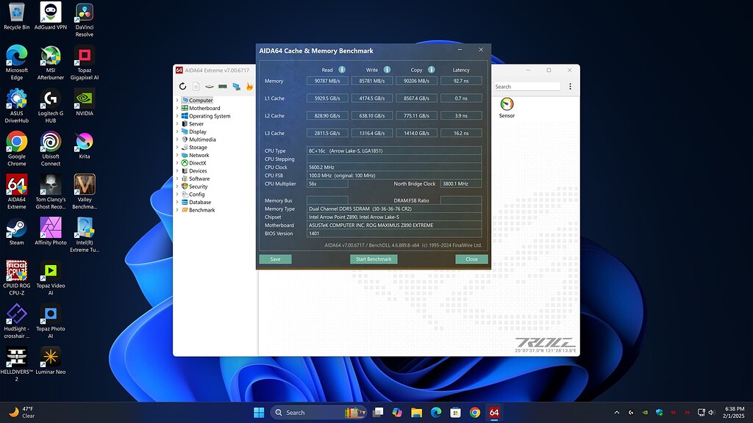Select the CPUID ROG CPU-Z desktop icon

click(x=17, y=278)
